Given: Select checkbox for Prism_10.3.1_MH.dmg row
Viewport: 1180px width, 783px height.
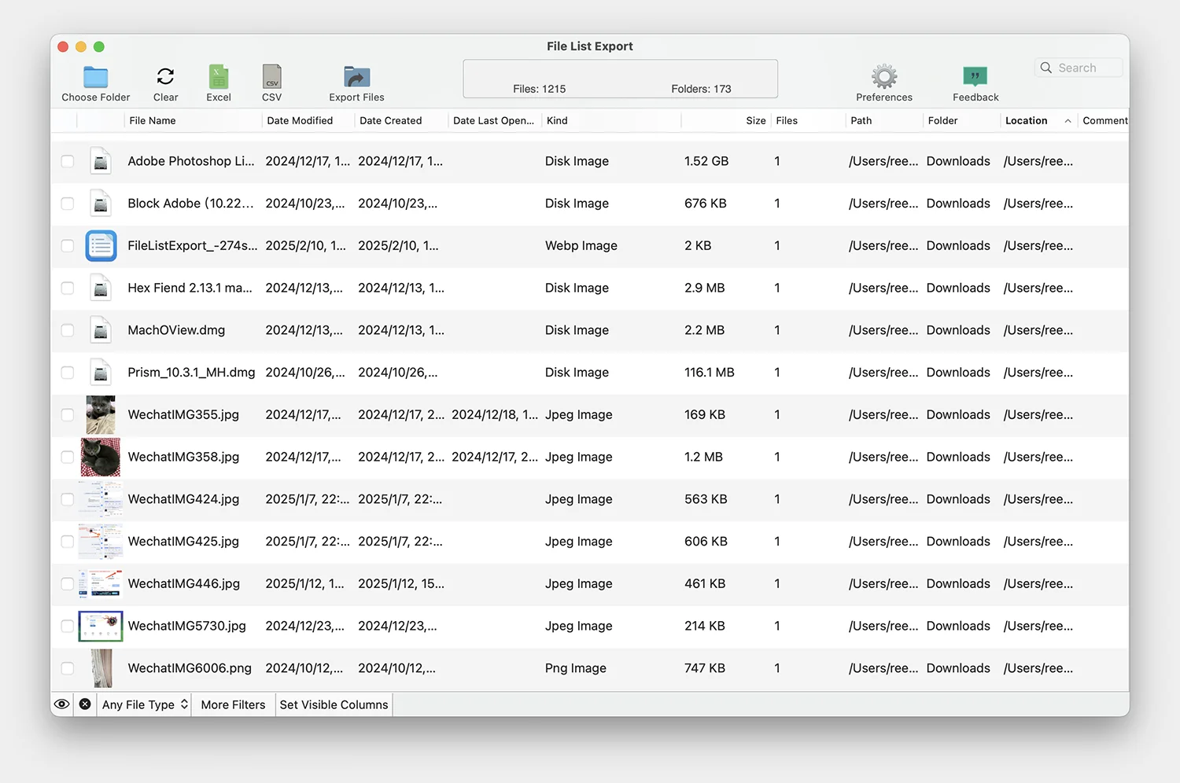Looking at the screenshot, I should [x=68, y=373].
